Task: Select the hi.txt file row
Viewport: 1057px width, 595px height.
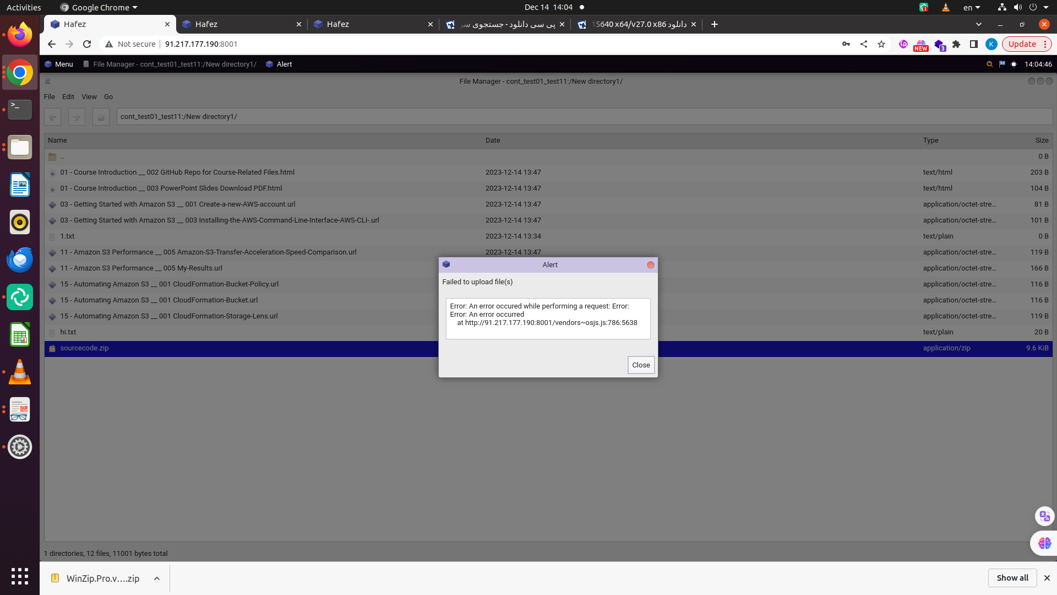Action: 68,332
